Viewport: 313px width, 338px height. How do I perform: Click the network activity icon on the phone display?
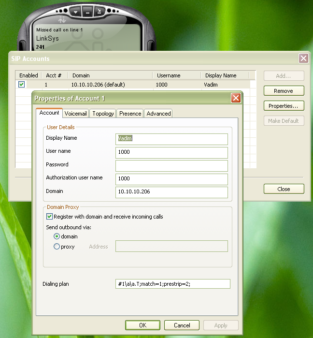click(62, 20)
